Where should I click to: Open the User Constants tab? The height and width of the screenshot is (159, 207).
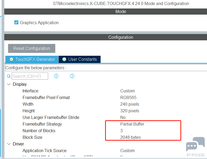80,59
